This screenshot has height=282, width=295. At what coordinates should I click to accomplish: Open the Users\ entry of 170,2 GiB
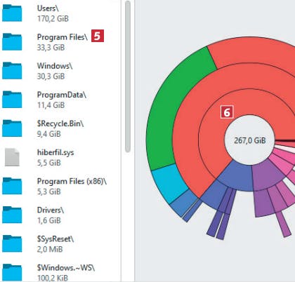pyautogui.click(x=60, y=13)
